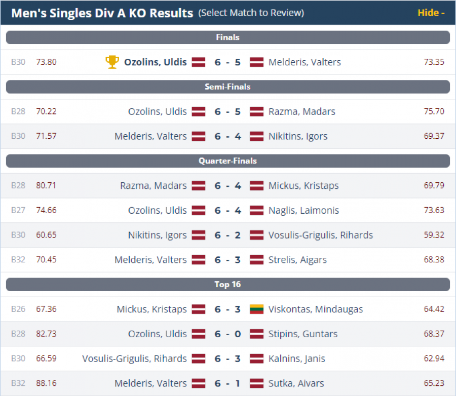Click the flag next to Nikitins, Igors in Semi-Finals

click(x=257, y=136)
